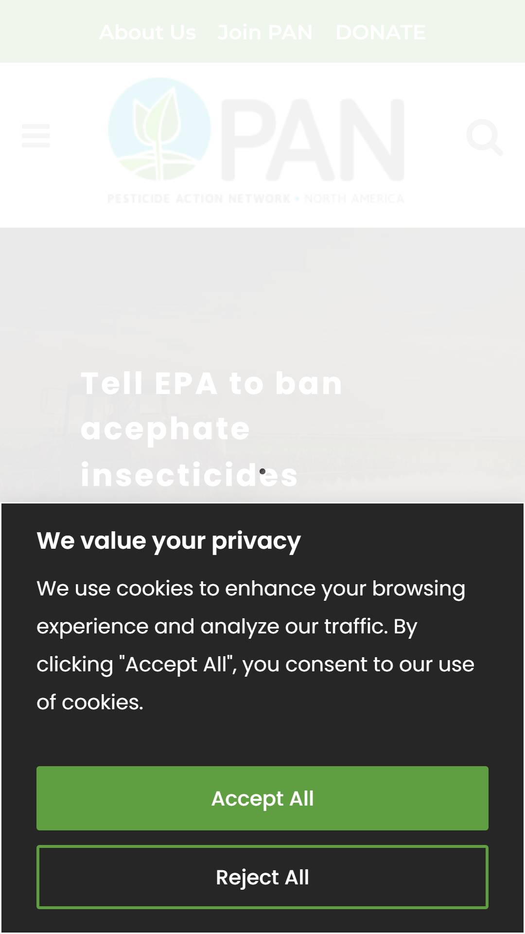The height and width of the screenshot is (934, 525).
Task: Click the large PAN wordmark
Action: 313,140
